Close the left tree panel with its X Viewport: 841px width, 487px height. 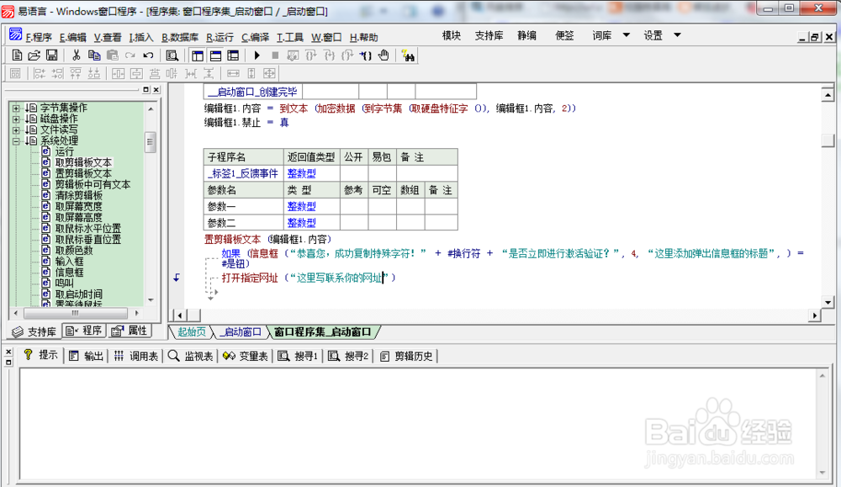156,89
